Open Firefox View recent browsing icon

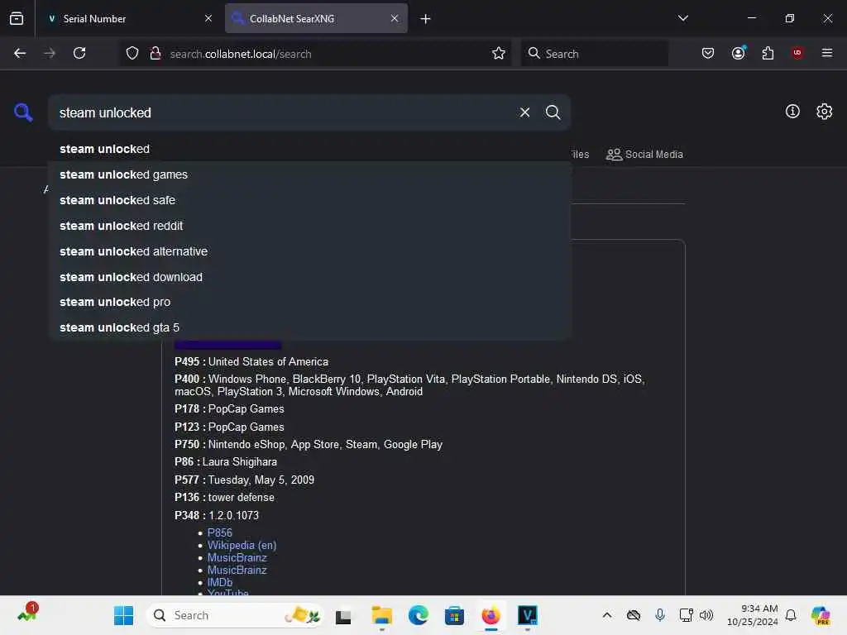tap(17, 18)
